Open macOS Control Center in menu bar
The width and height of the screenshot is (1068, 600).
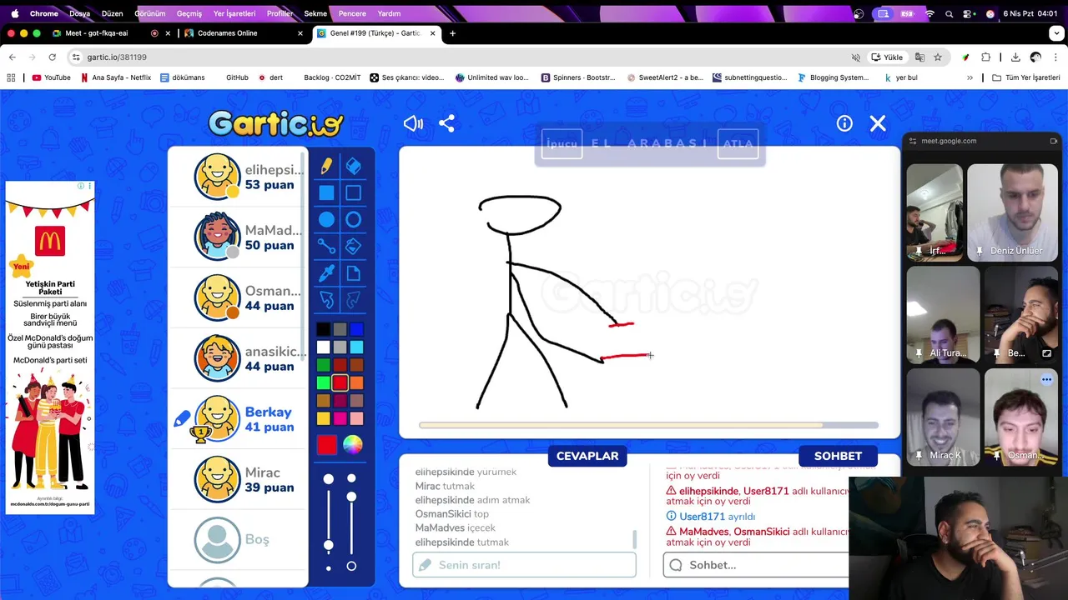pyautogui.click(x=969, y=13)
